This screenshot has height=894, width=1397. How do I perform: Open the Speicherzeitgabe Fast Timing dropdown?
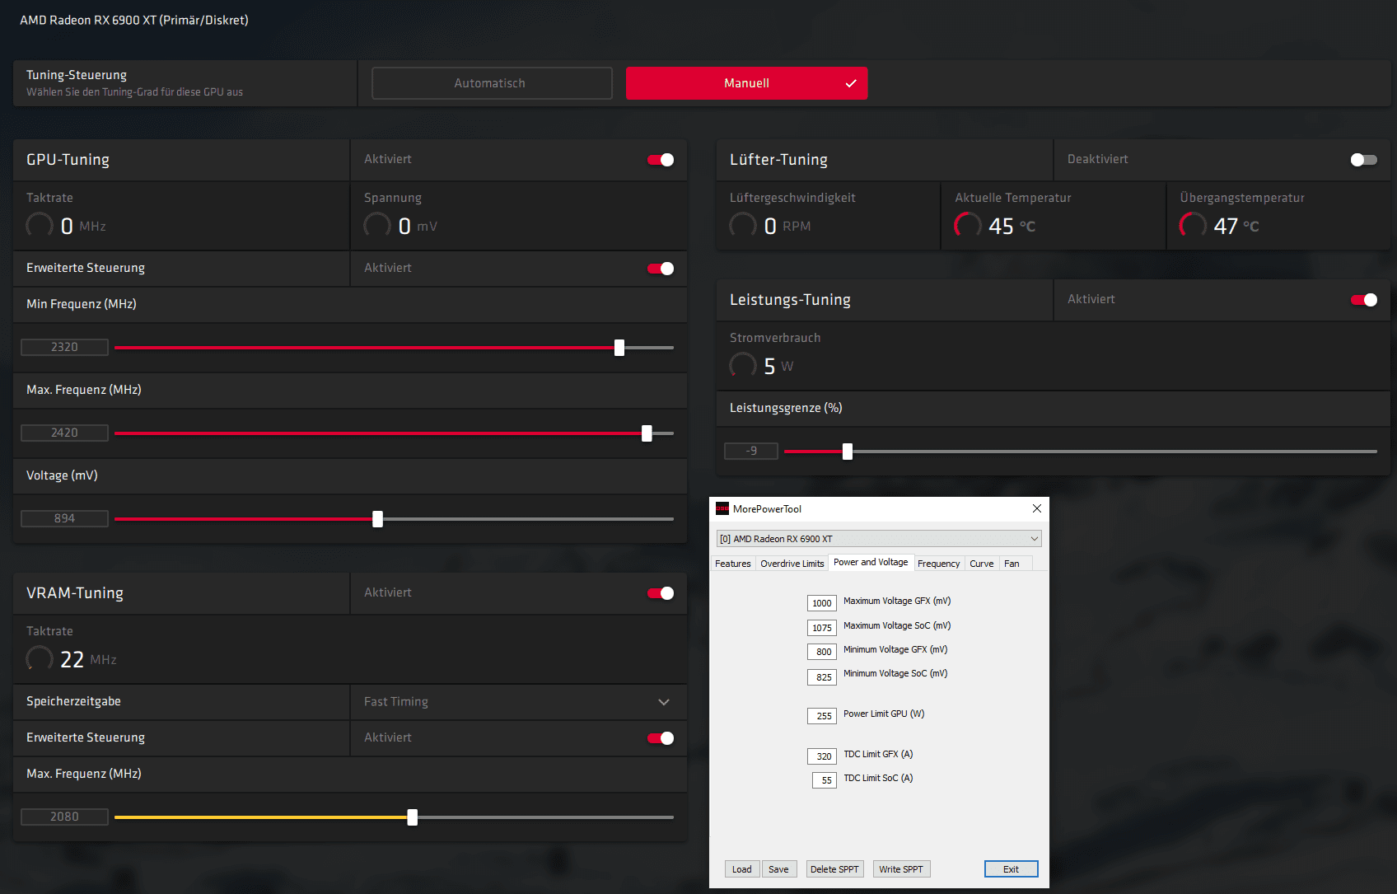tap(519, 702)
